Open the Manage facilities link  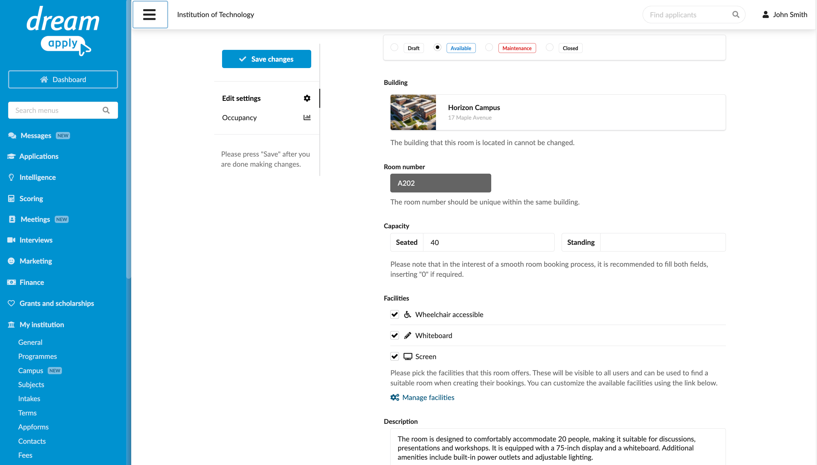coord(422,397)
